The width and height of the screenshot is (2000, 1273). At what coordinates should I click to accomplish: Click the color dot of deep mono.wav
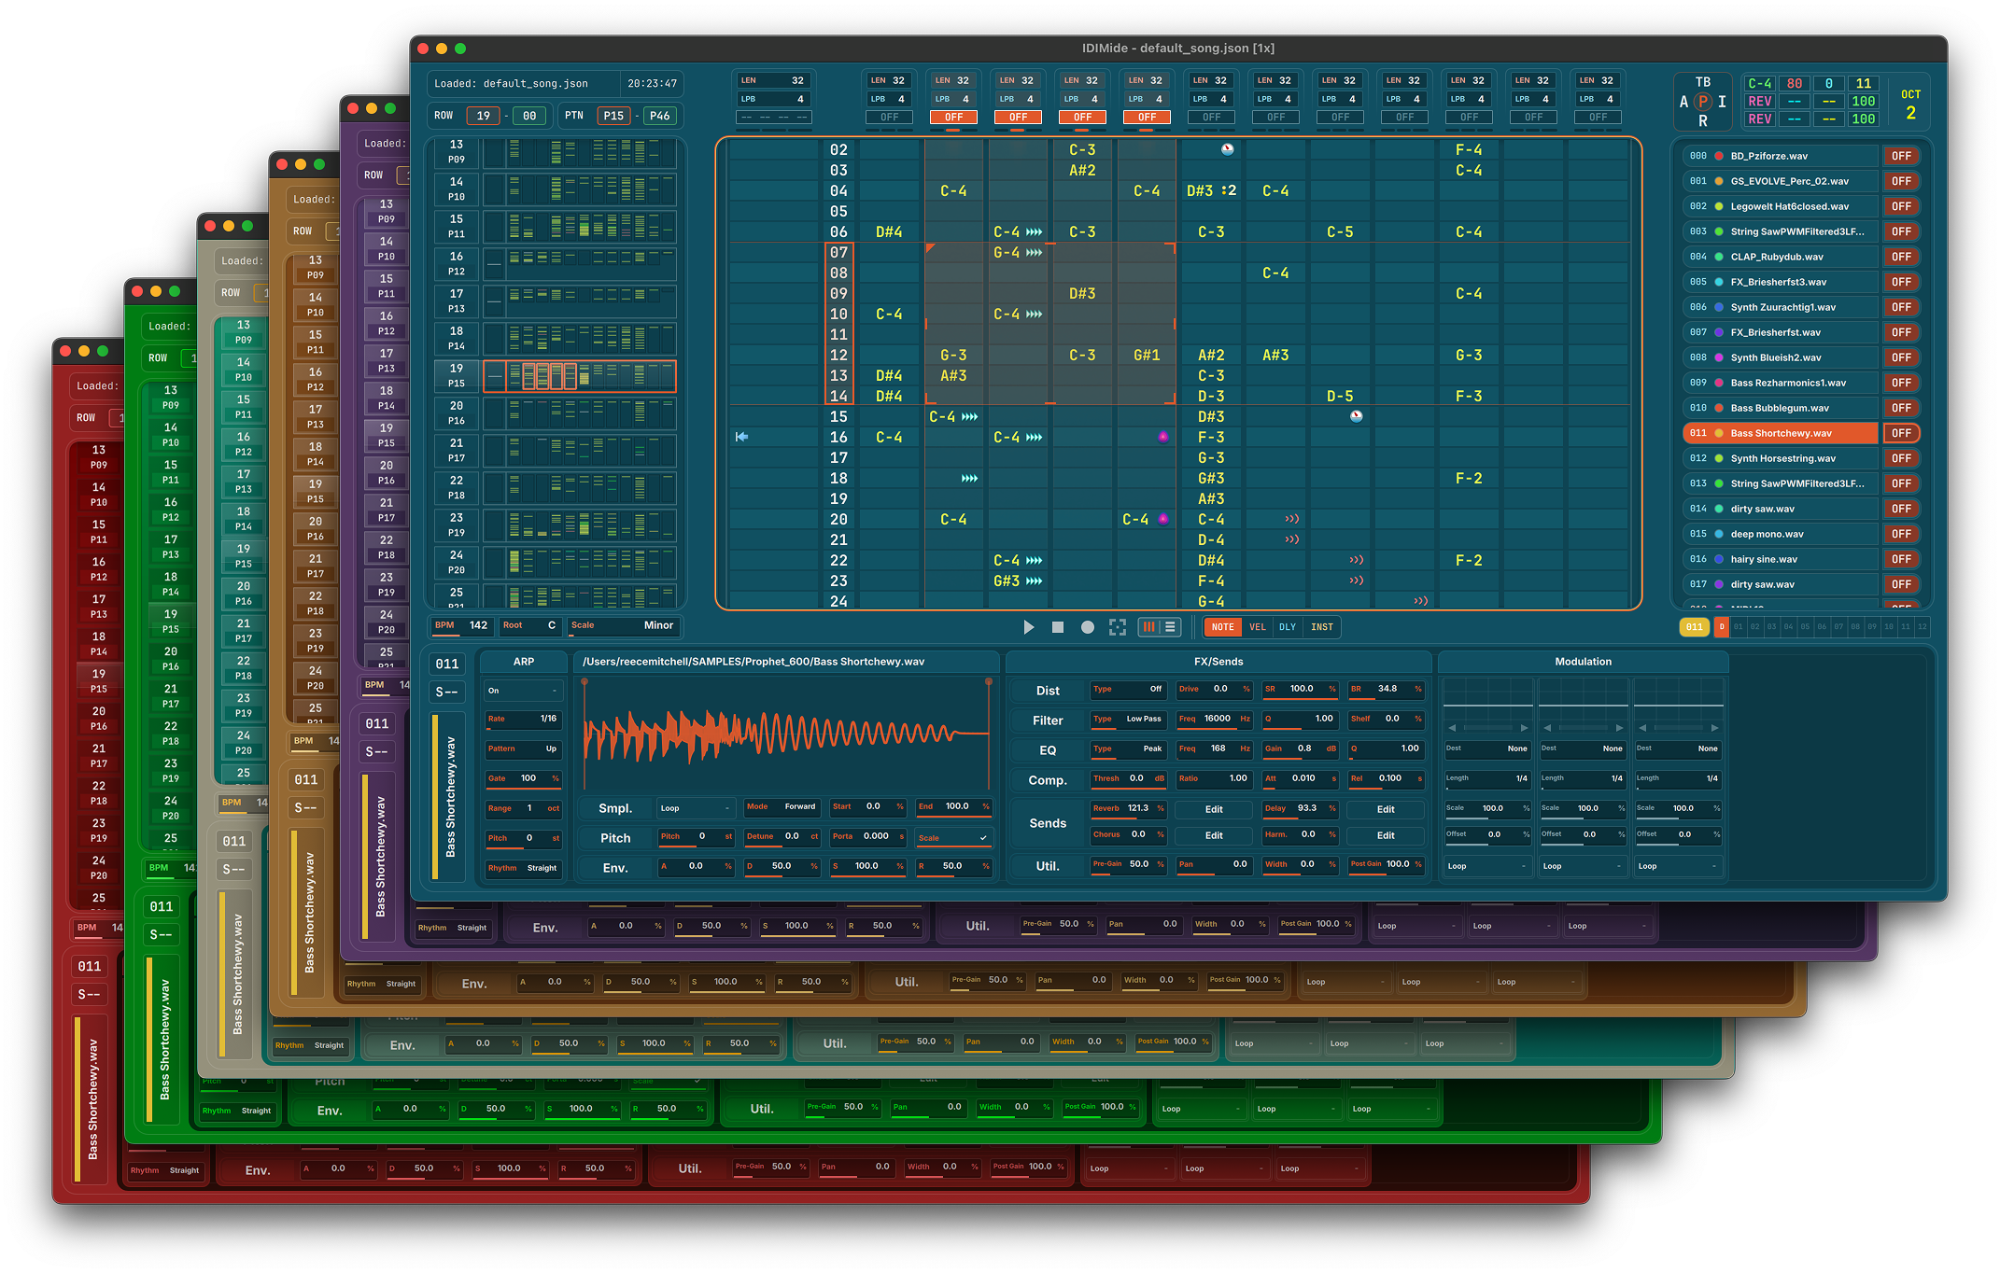coord(1719,534)
